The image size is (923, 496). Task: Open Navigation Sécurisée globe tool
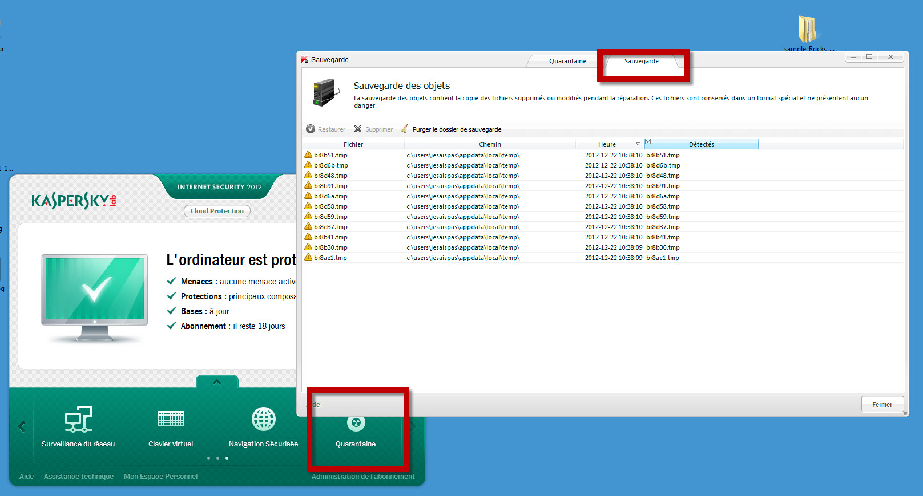263,426
